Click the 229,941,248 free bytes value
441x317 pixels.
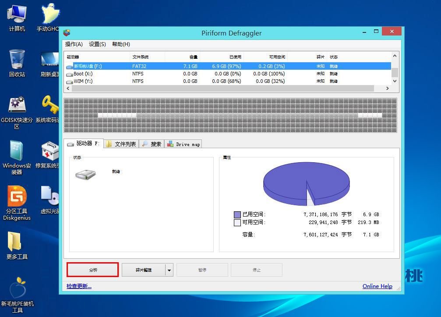[323, 222]
